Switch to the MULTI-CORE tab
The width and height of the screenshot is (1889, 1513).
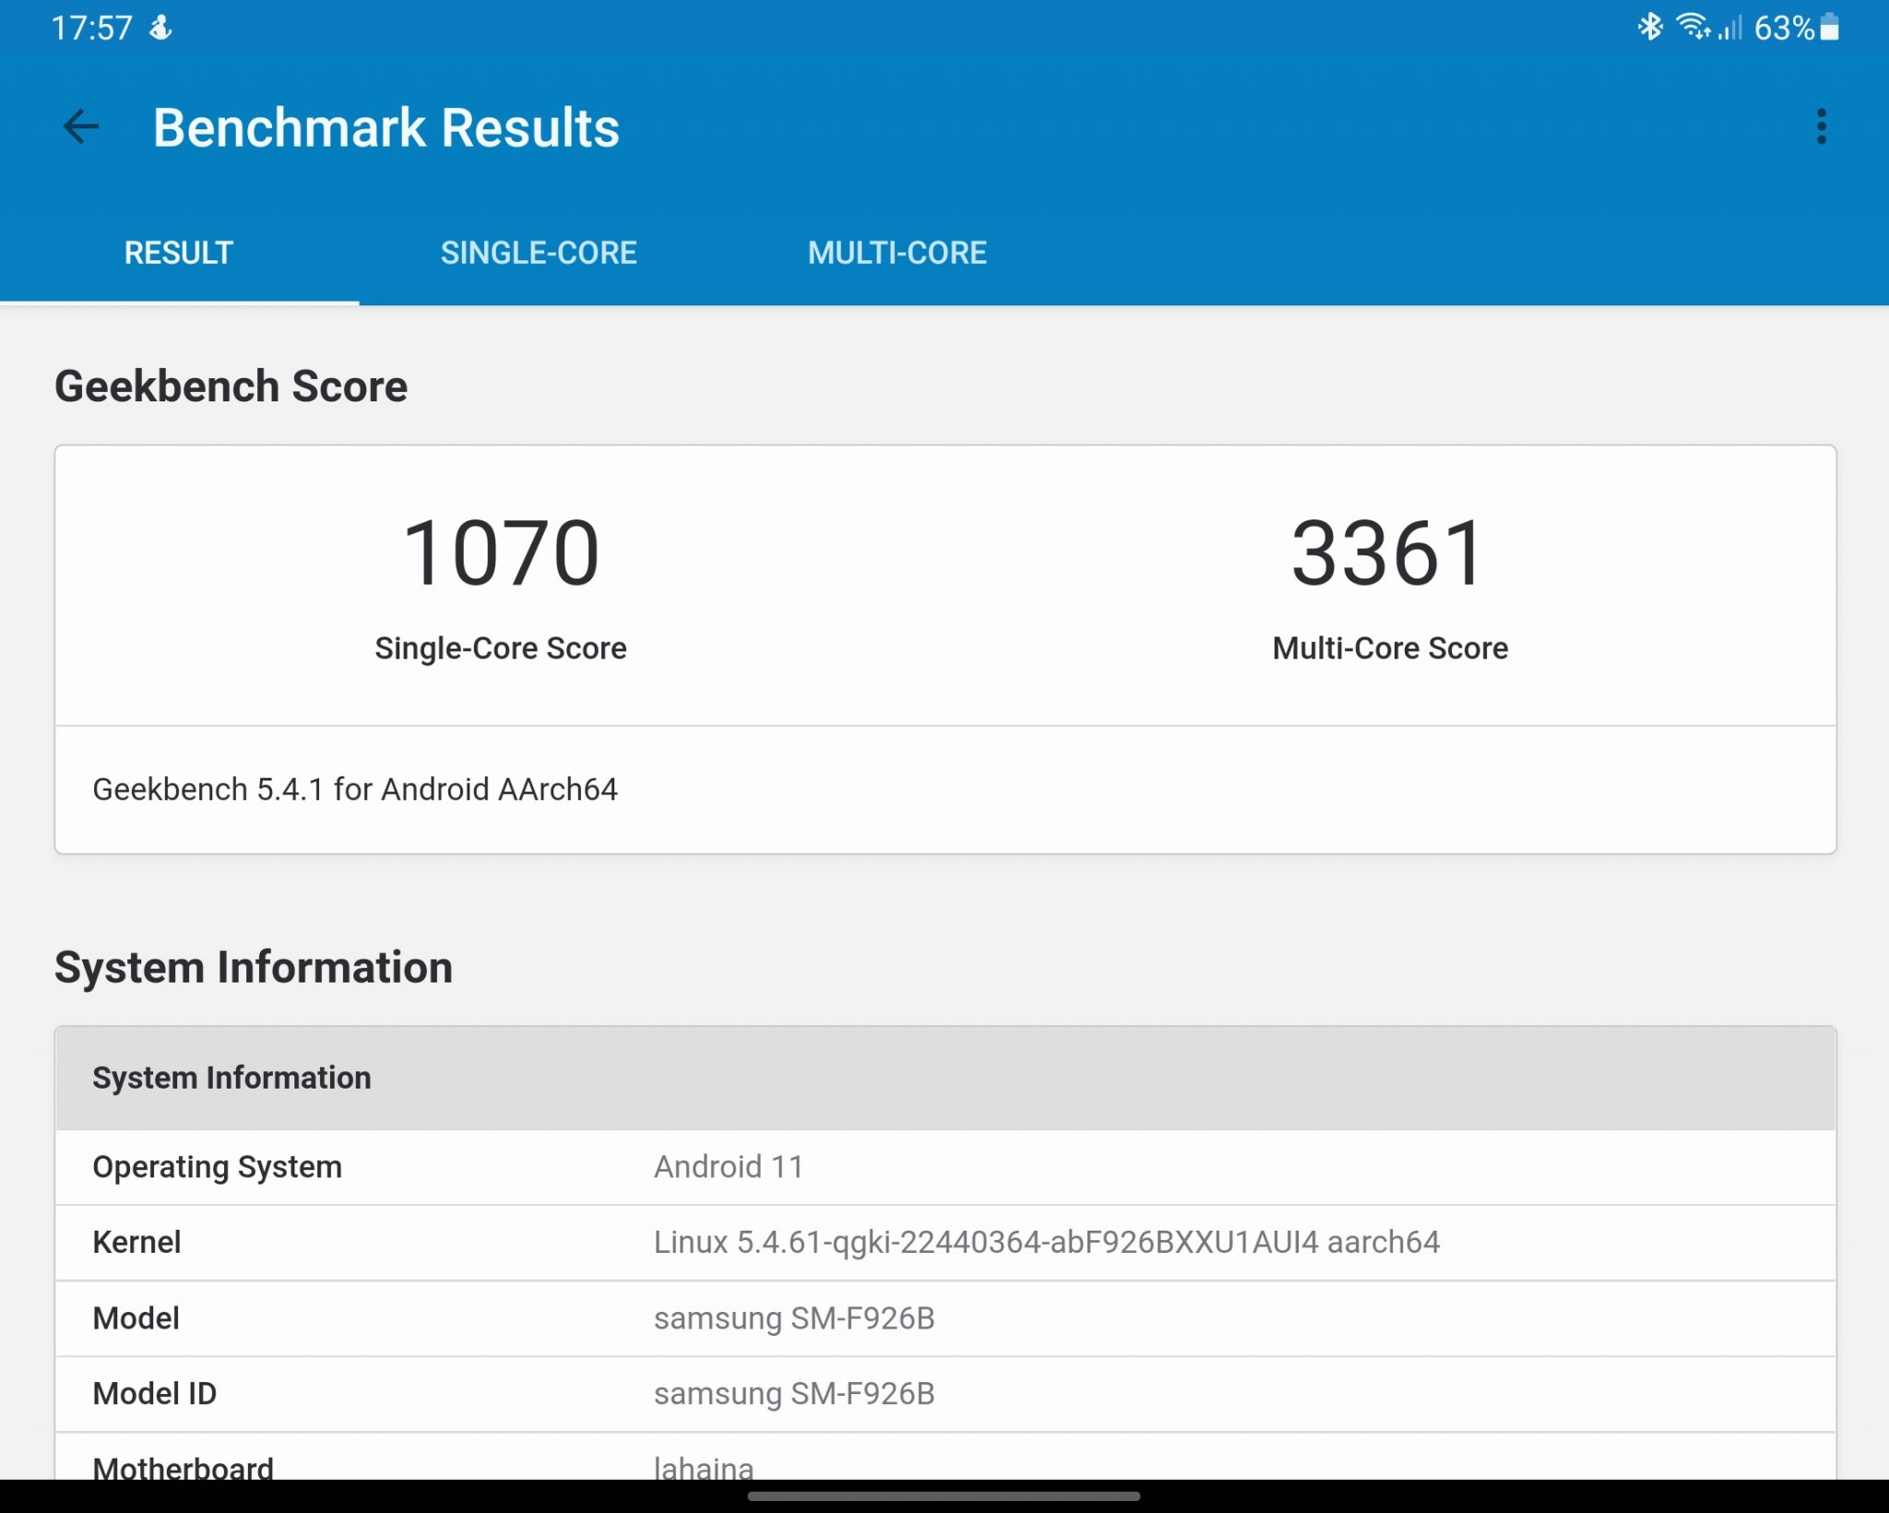(897, 253)
